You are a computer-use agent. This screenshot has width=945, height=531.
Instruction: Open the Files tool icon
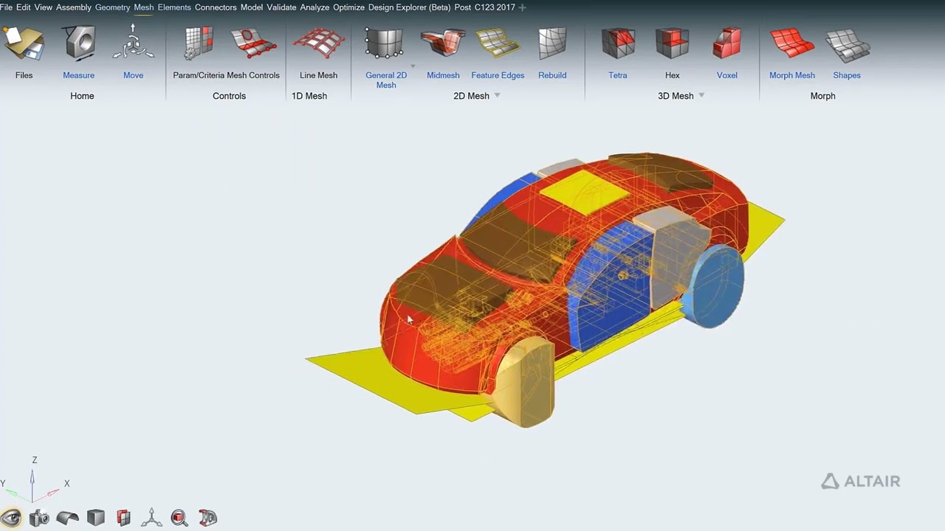(24, 44)
